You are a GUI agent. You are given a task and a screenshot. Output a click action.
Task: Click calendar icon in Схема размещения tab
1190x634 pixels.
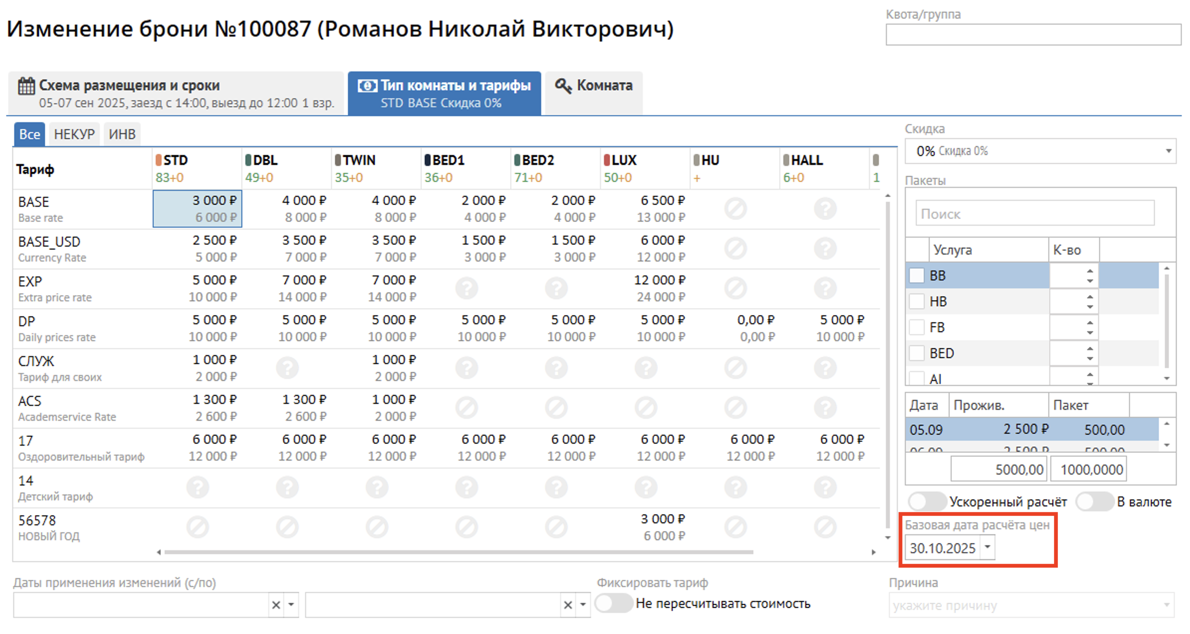coord(26,86)
